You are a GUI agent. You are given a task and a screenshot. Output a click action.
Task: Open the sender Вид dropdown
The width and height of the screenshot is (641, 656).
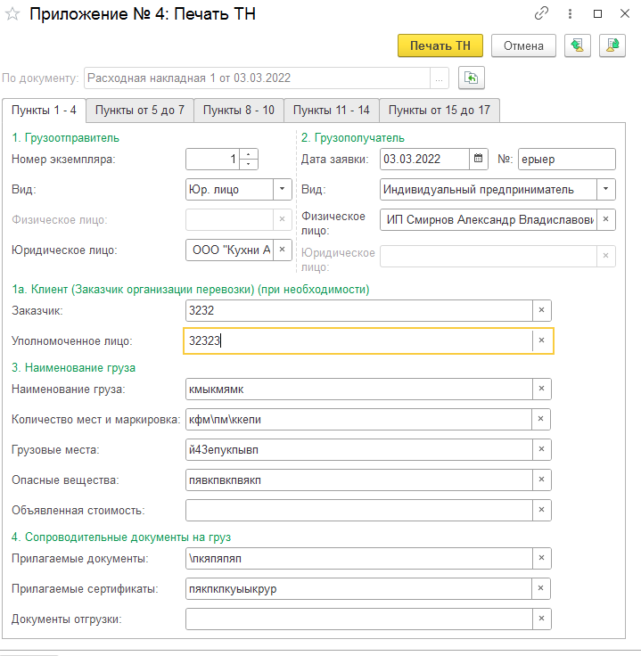pos(283,189)
